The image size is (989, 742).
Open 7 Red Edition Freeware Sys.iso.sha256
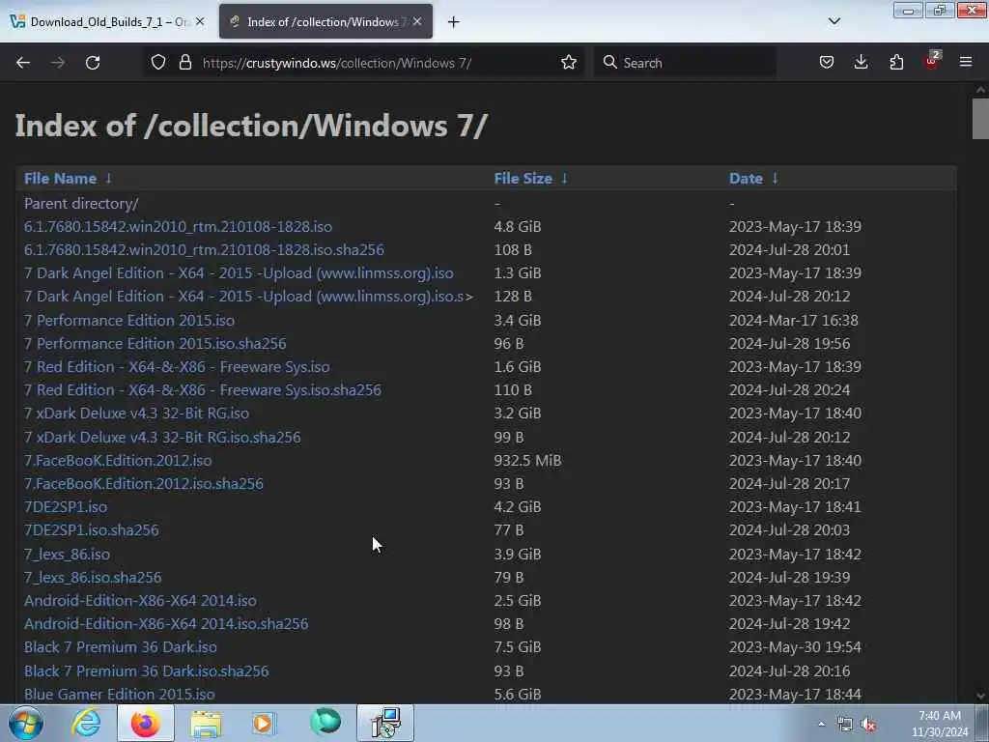[x=203, y=390]
